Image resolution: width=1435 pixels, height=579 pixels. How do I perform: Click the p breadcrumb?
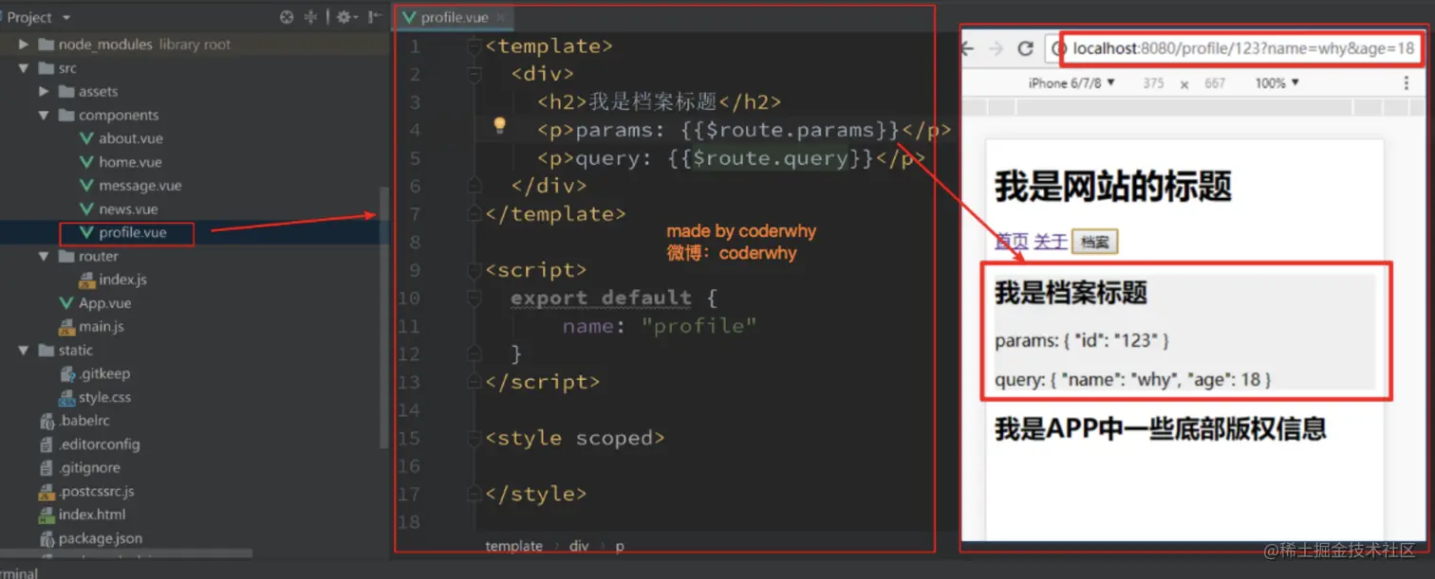tap(620, 547)
